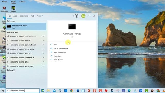
Task: Click the rewards trophy icon
Action: [x=77, y=16]
